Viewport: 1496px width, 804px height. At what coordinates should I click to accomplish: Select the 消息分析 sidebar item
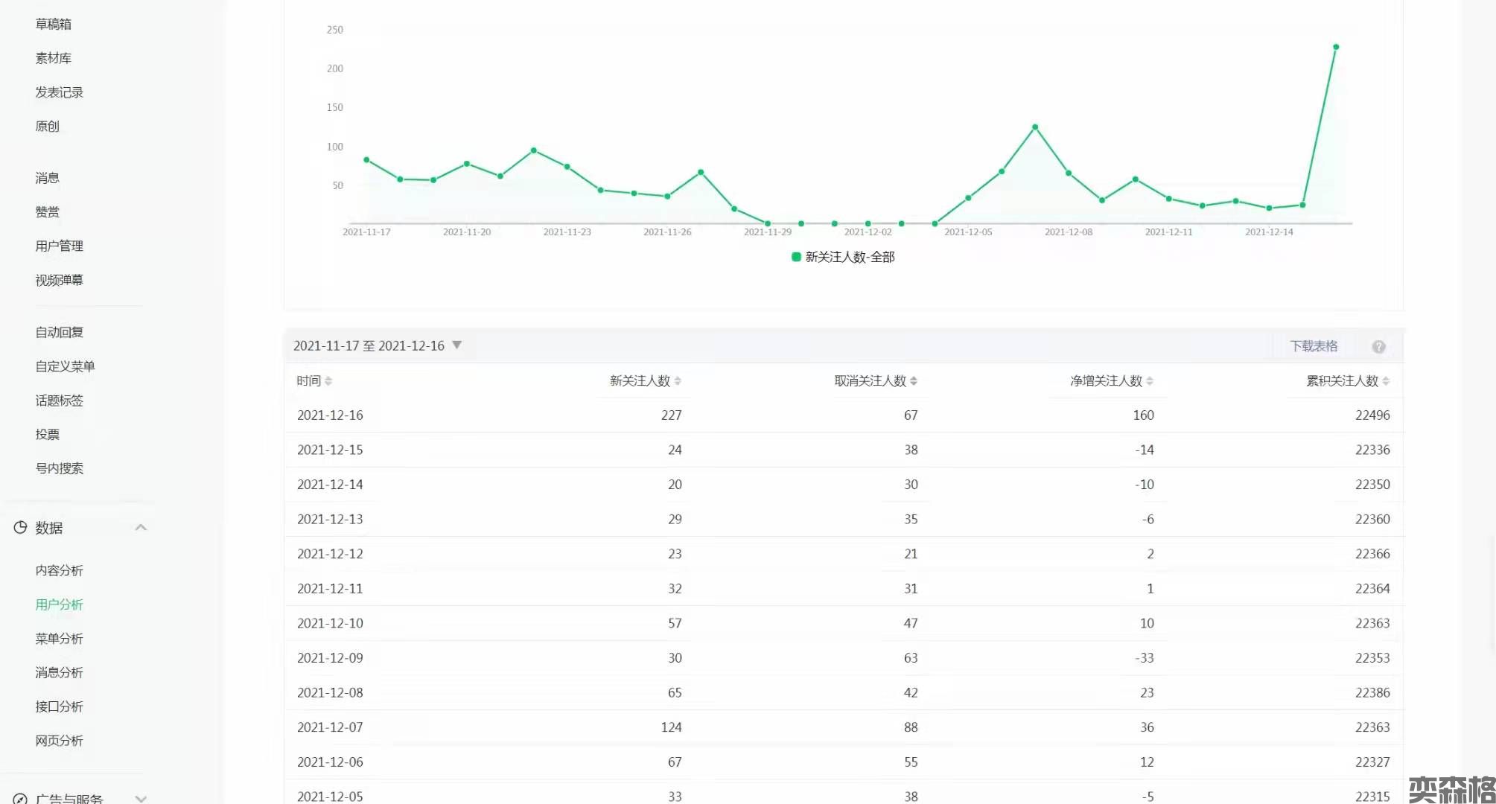pyautogui.click(x=59, y=672)
